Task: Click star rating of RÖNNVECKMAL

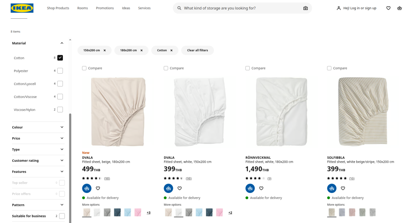Action: click(255, 178)
